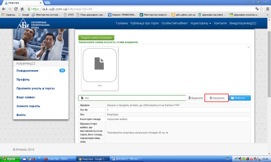Open the Google bookmark in bookmarks bar

pyautogui.click(x=24, y=15)
